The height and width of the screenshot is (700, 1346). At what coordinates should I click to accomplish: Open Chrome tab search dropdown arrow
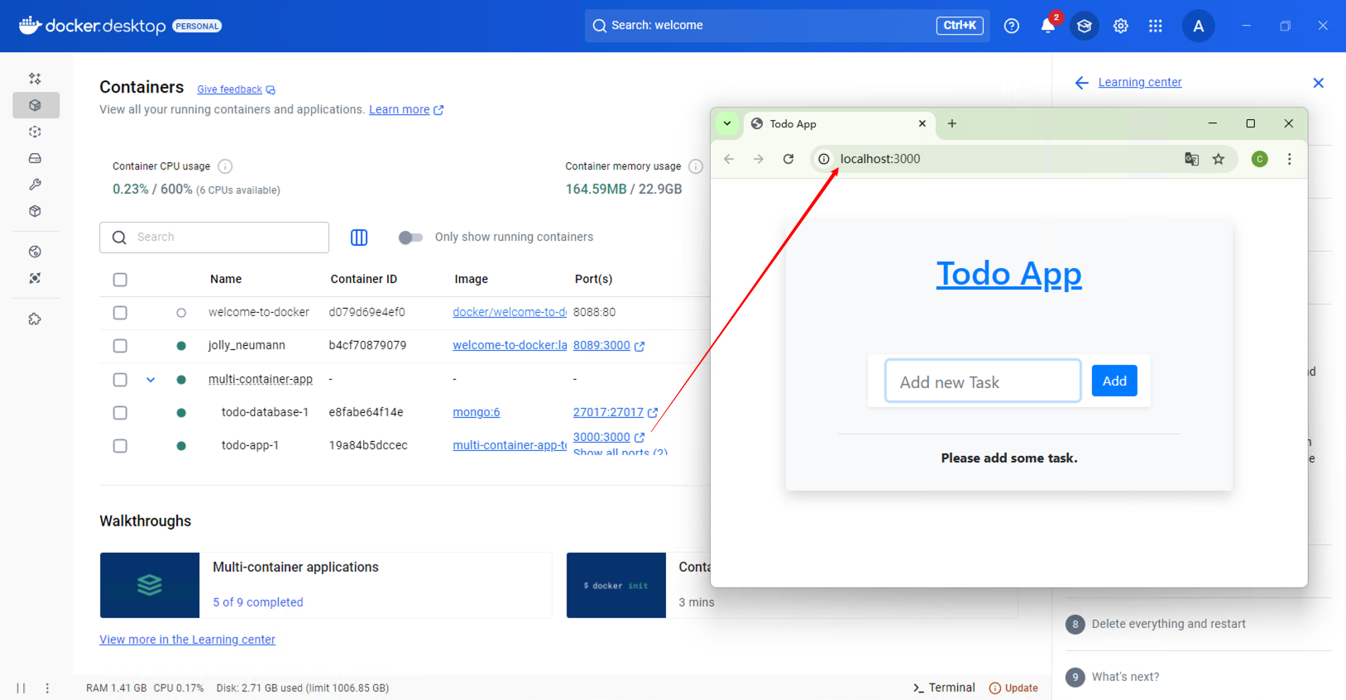(727, 123)
